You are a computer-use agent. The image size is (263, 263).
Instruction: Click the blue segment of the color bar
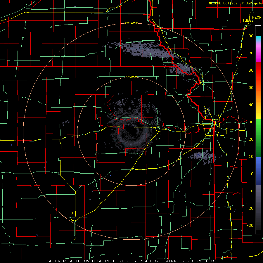tap(258, 171)
